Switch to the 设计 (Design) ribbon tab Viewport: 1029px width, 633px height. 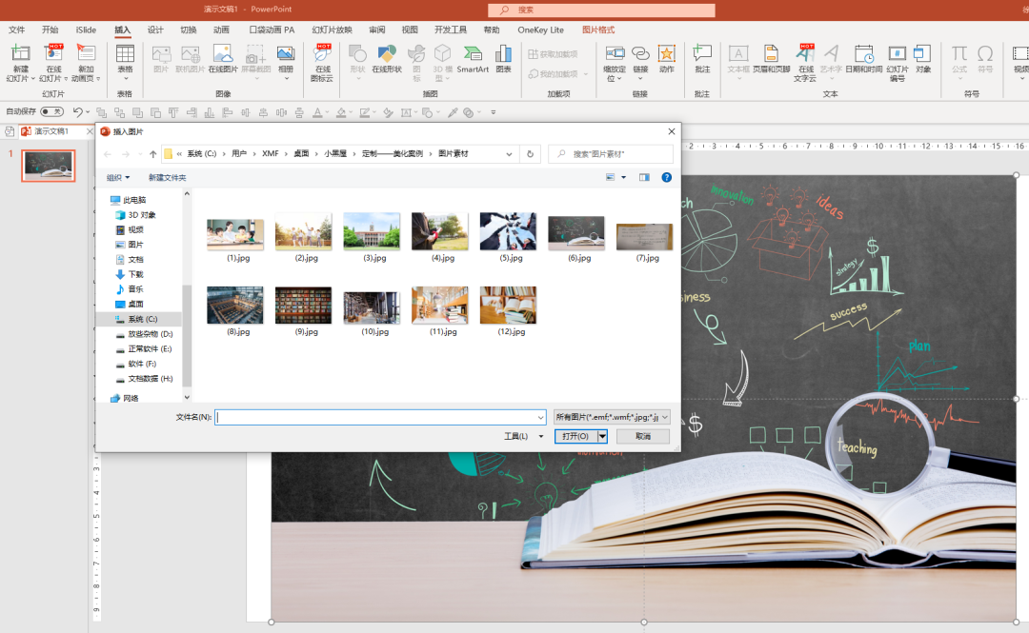155,30
